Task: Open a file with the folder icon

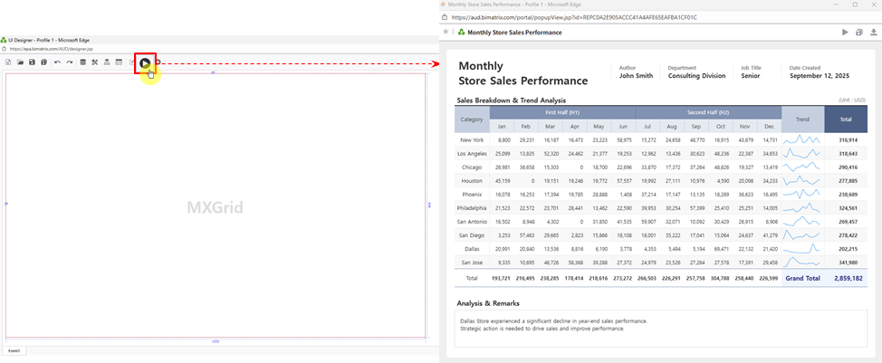Action: 20,62
